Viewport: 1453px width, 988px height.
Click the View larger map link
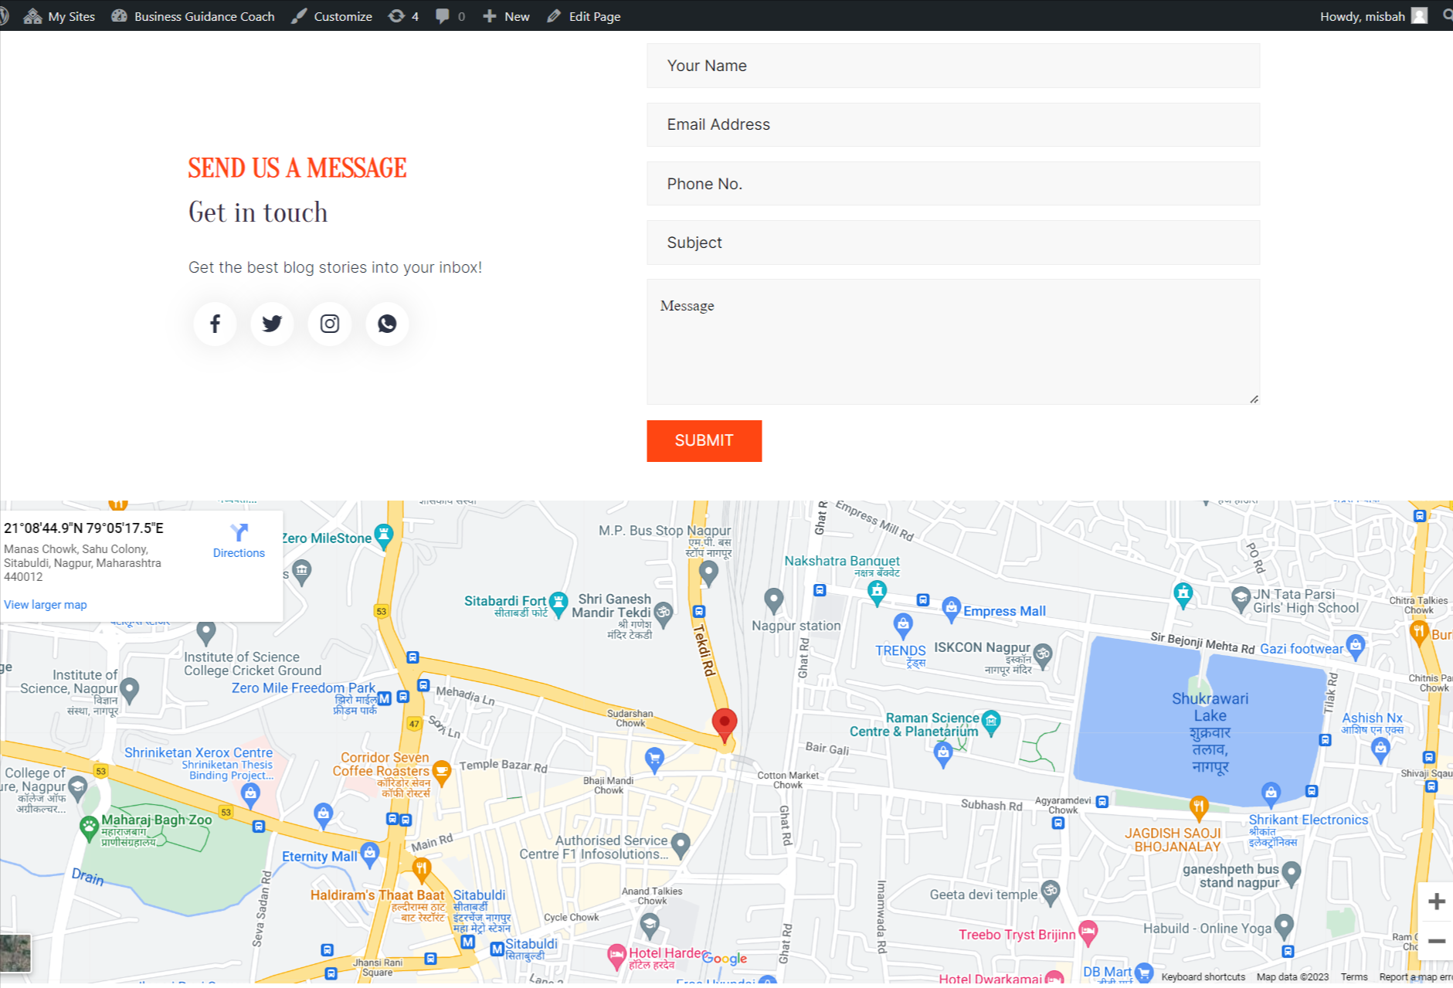(46, 605)
